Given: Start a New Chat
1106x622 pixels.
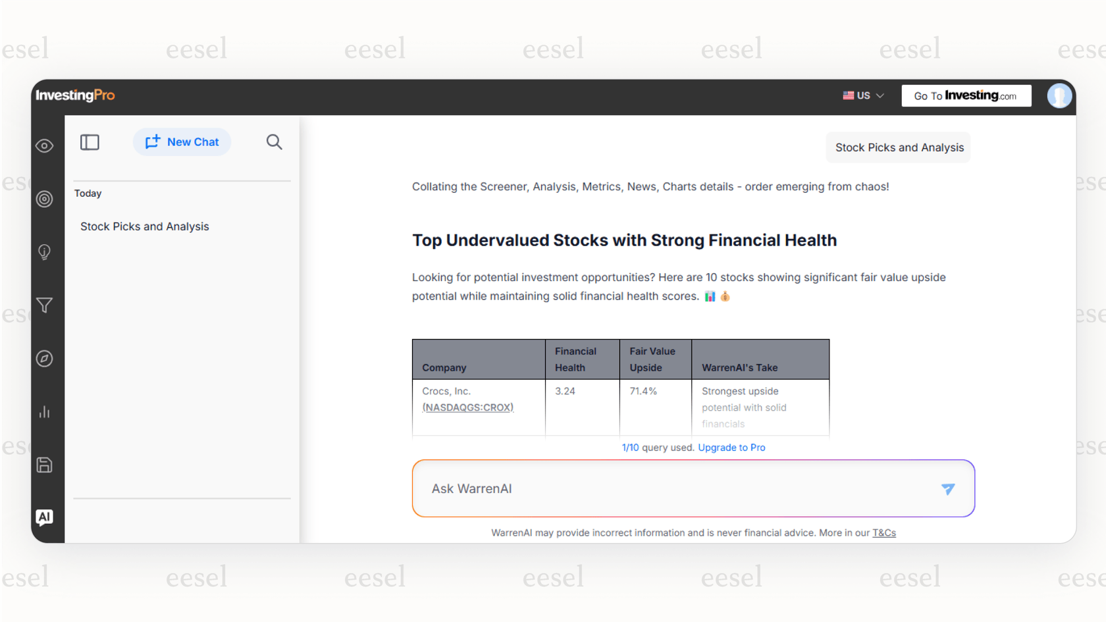Looking at the screenshot, I should click(182, 142).
